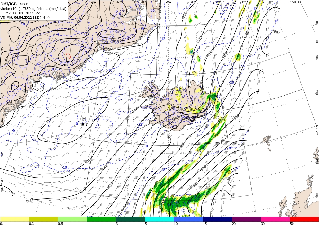Click the '994' isobar label

(x=195, y=184)
